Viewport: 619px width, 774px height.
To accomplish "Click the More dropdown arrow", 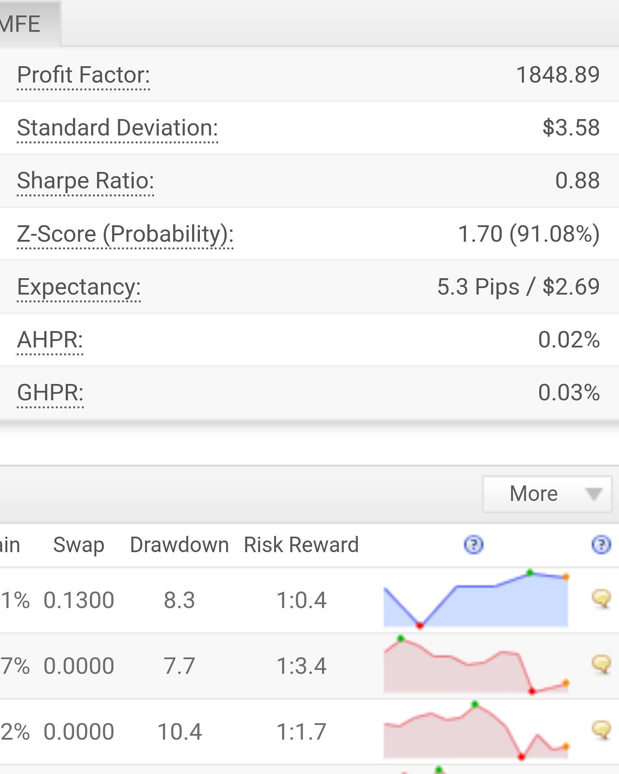I will pyautogui.click(x=594, y=494).
